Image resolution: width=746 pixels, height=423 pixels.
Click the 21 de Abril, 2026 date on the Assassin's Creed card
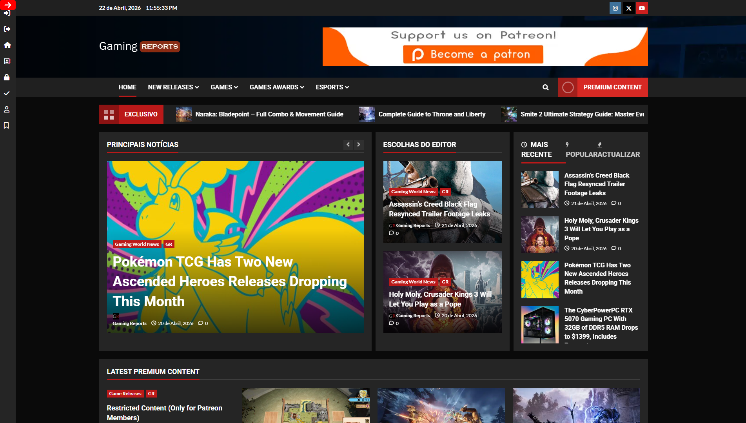tap(459, 225)
